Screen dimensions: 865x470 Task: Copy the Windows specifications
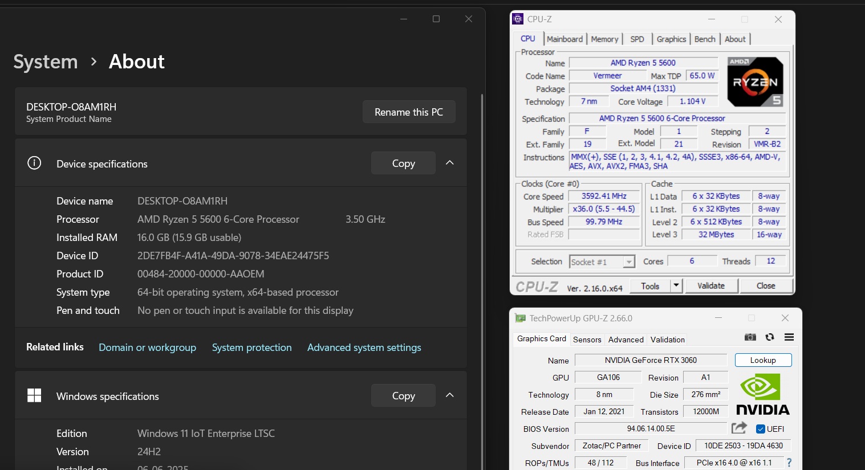[403, 395]
